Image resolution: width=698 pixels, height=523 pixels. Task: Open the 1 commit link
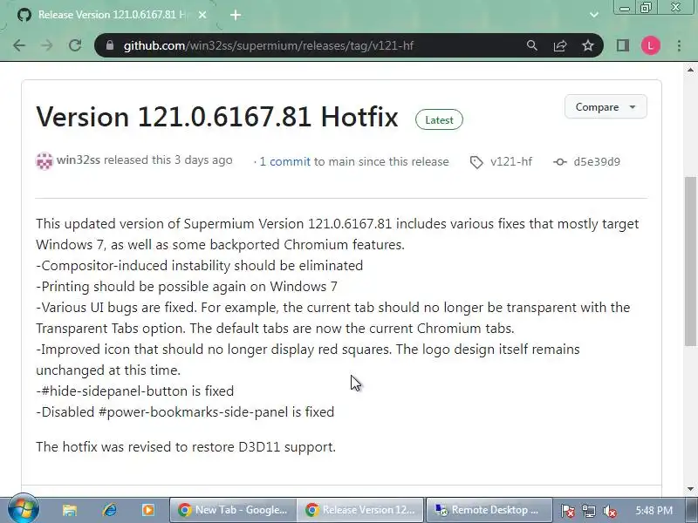pos(285,161)
